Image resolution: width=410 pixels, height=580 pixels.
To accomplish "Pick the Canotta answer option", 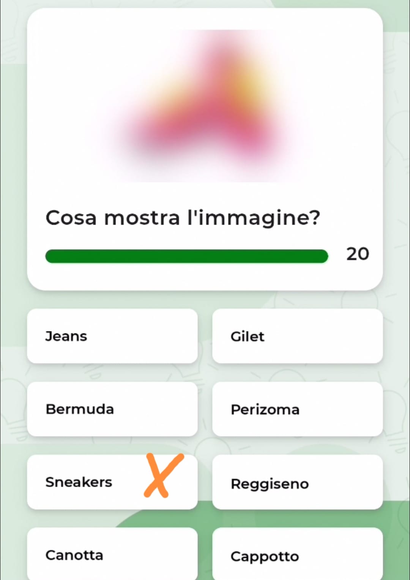I will point(112,554).
